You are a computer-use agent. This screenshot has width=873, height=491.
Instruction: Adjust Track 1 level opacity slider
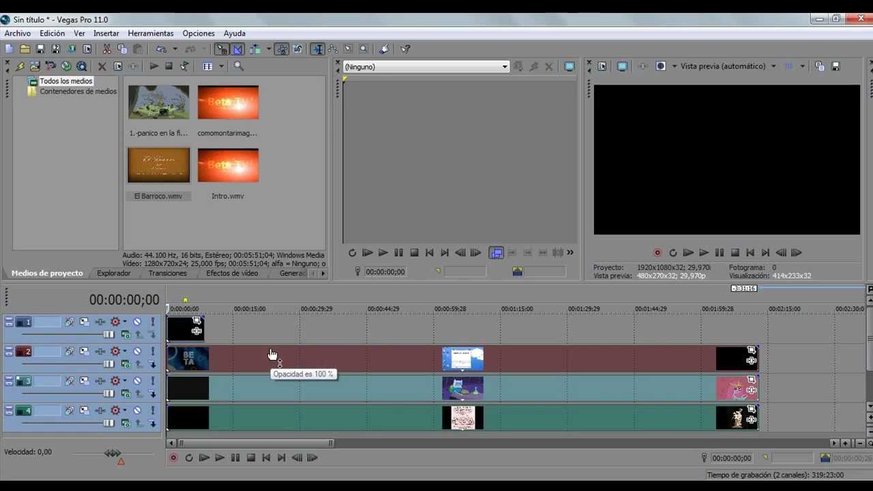pyautogui.click(x=108, y=335)
